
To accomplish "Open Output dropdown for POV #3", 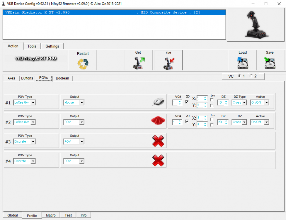I will (x=82, y=142).
